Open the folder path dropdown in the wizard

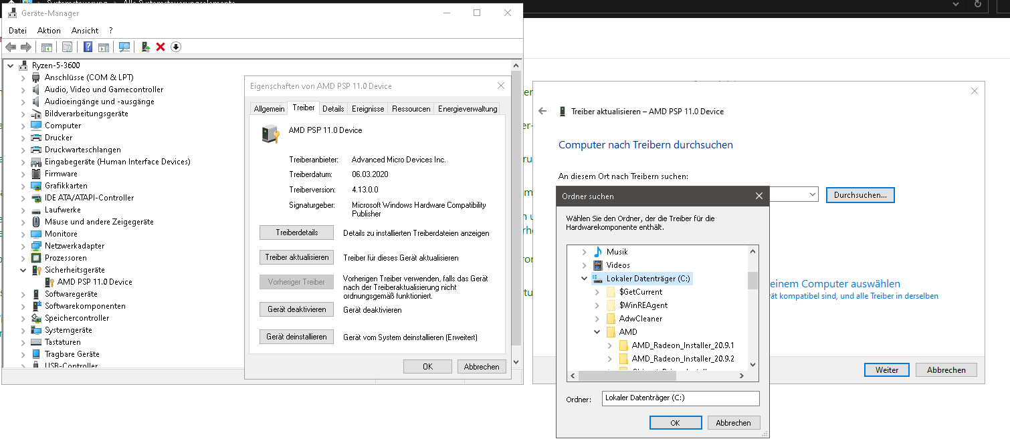[x=813, y=194]
